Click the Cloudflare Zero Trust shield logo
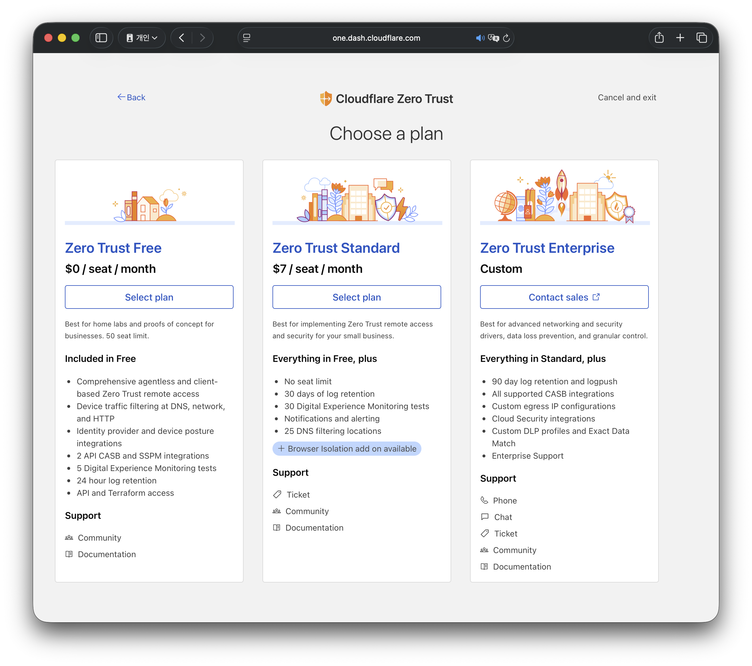Screen dimensions: 752x666 326,99
